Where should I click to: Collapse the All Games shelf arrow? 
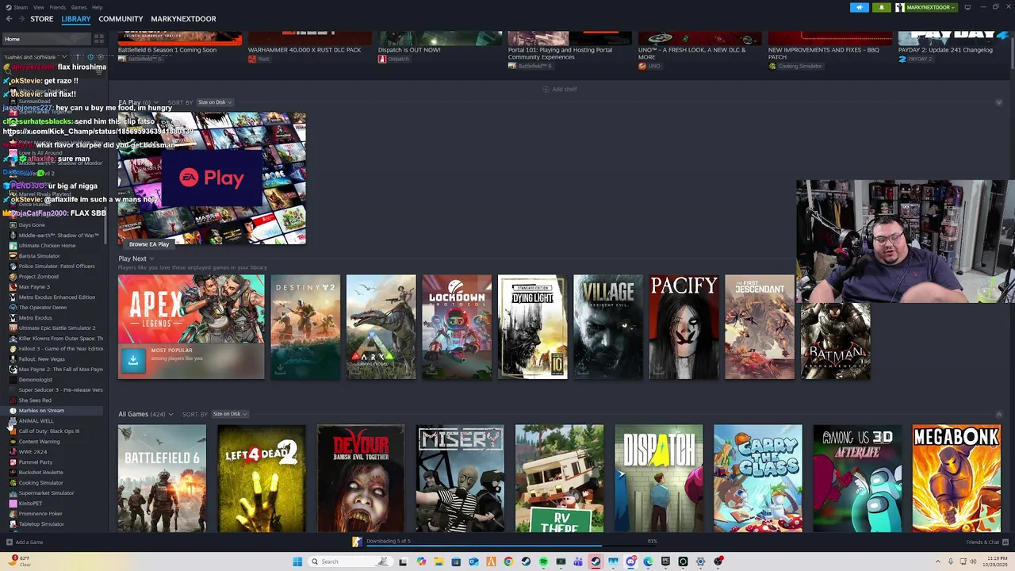pos(999,414)
